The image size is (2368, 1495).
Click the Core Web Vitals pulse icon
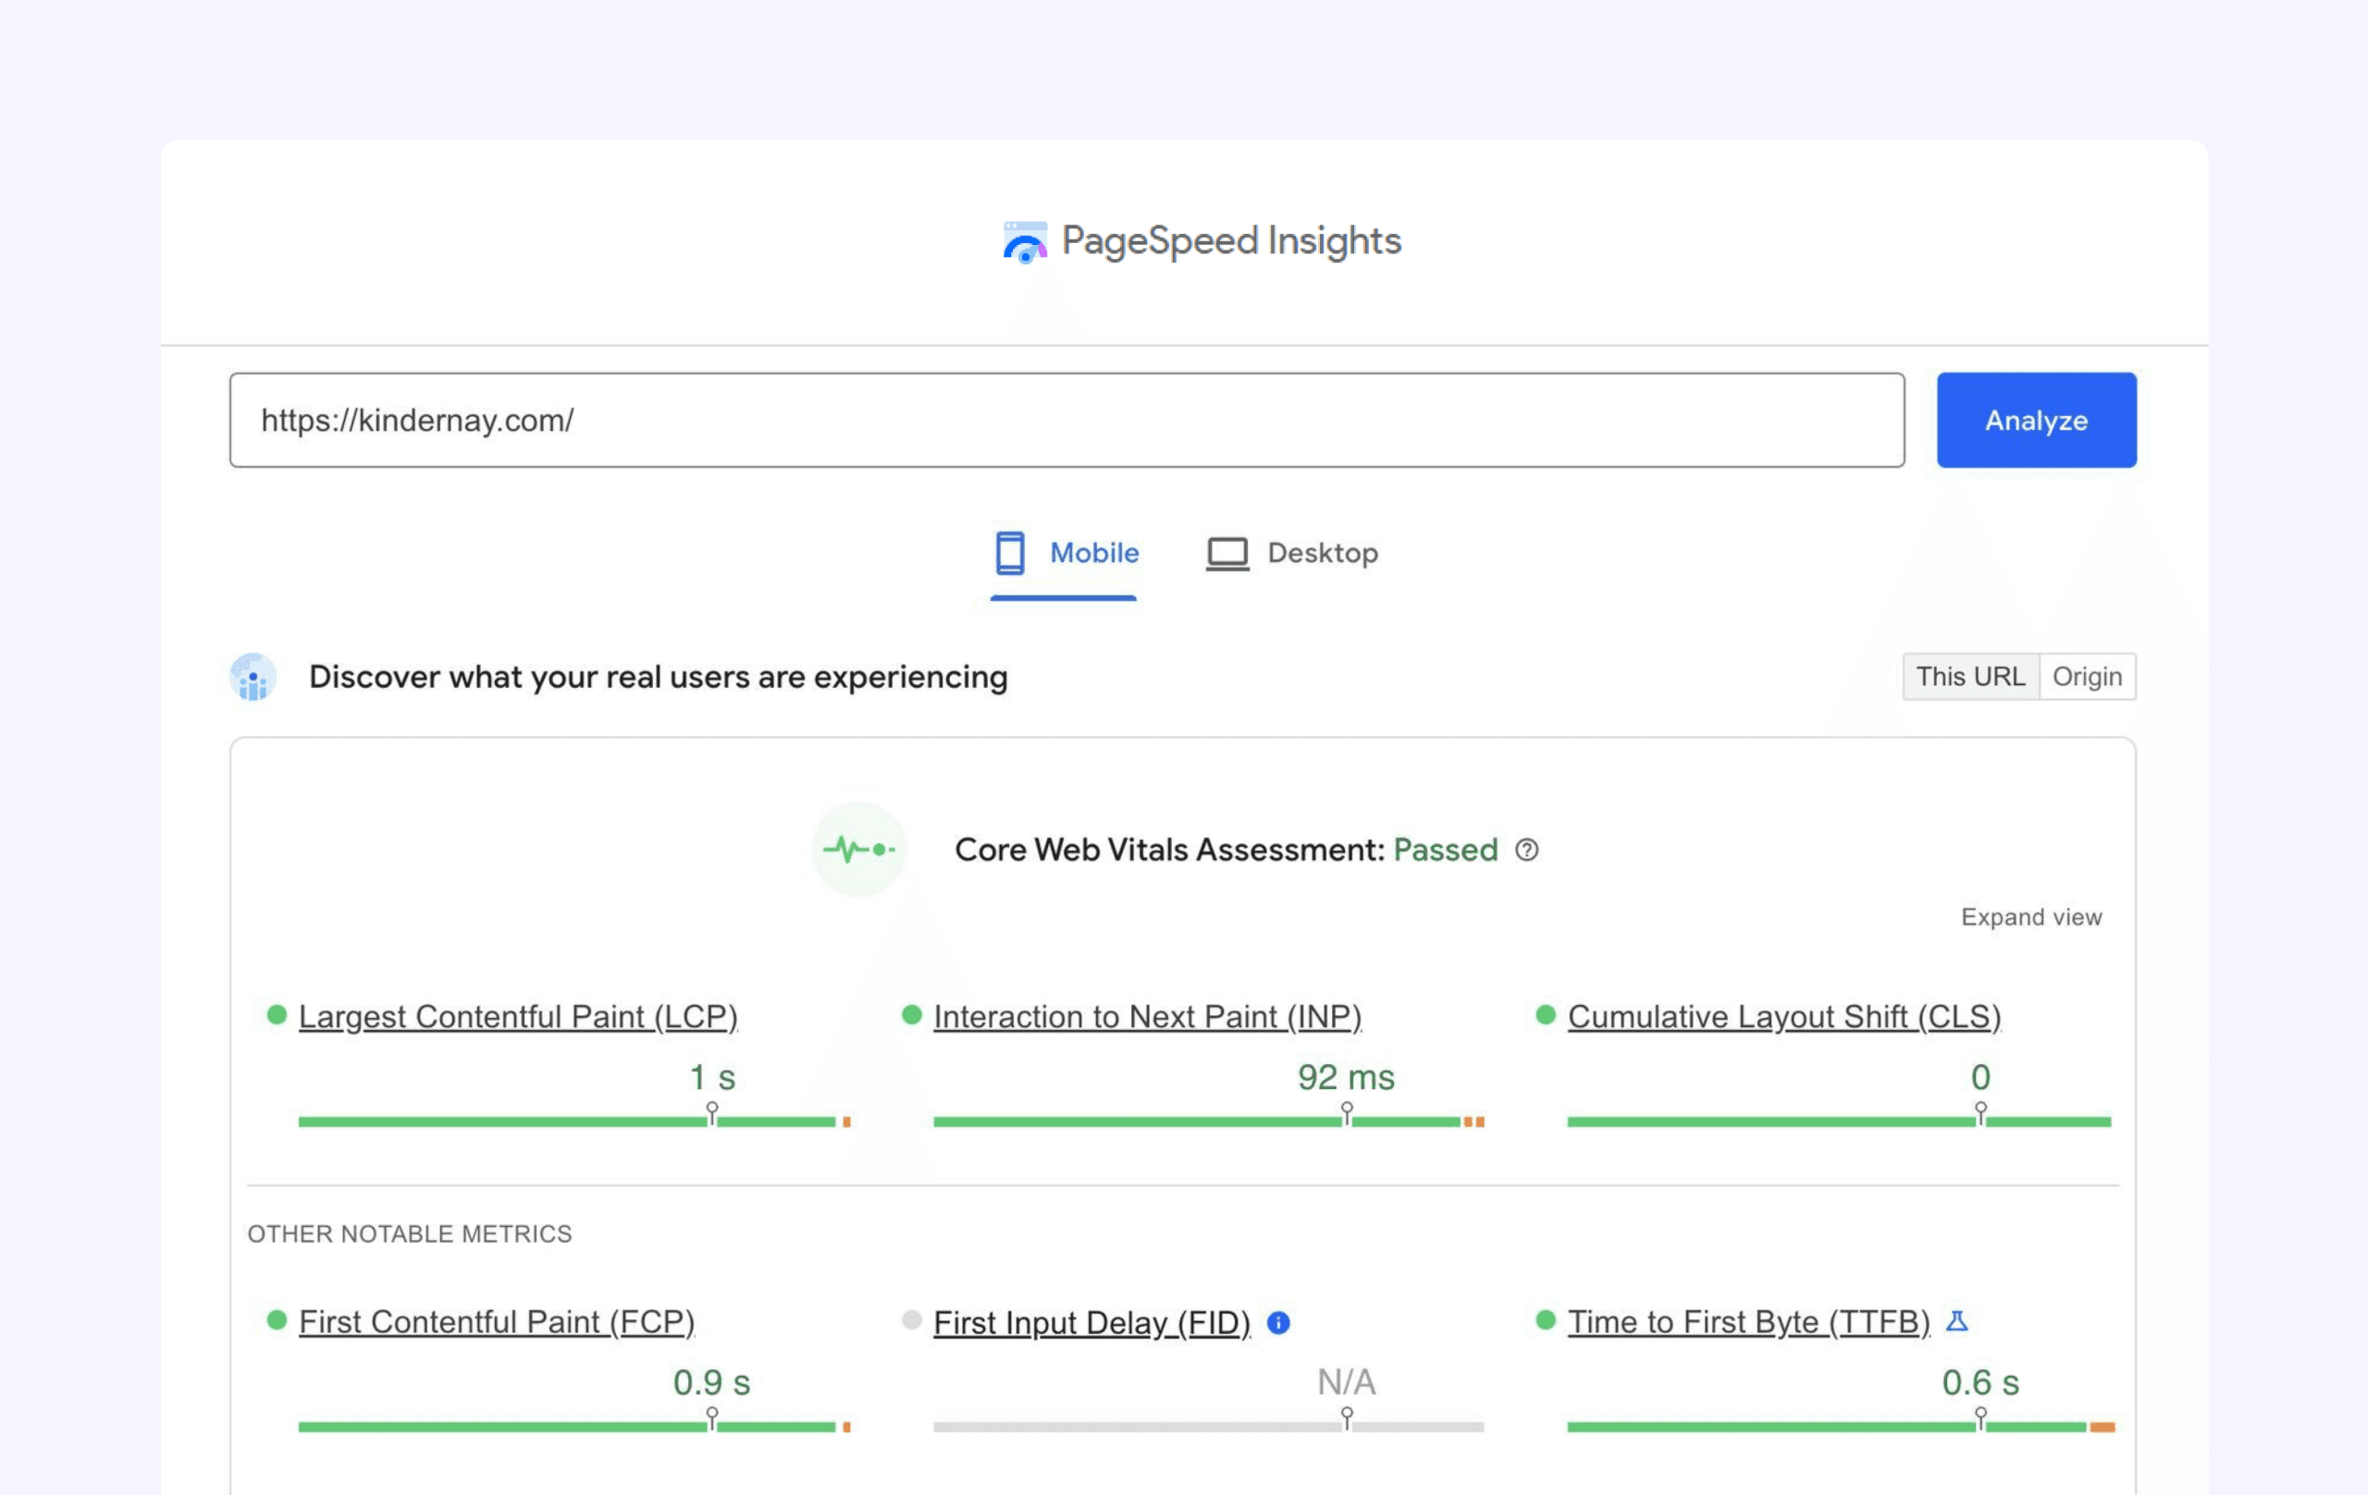pyautogui.click(x=858, y=850)
